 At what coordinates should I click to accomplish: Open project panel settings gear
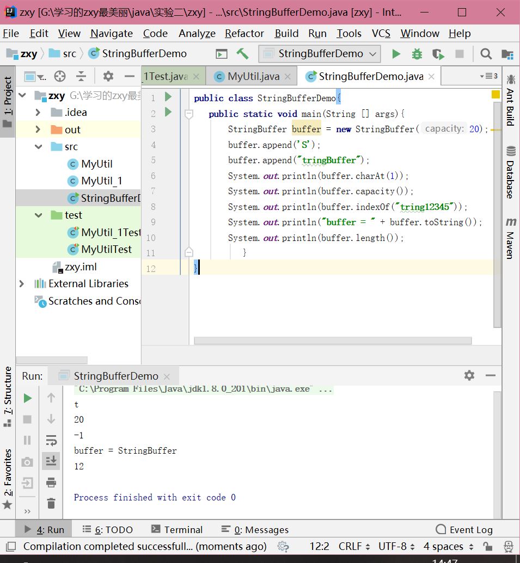(x=108, y=76)
